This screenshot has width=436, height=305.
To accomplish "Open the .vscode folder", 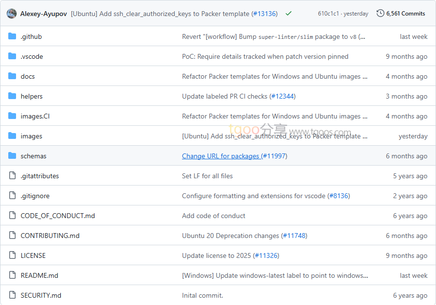I will point(32,56).
